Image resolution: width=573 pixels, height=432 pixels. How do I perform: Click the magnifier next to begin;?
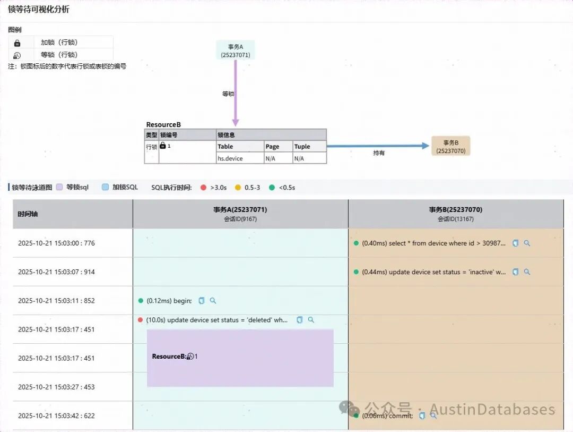click(x=213, y=301)
